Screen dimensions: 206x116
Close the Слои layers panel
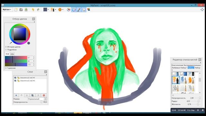coord(46,72)
